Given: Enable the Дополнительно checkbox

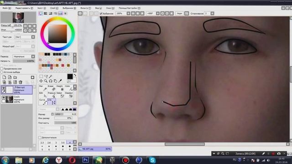Looking at the screenshot, I should [40, 138].
